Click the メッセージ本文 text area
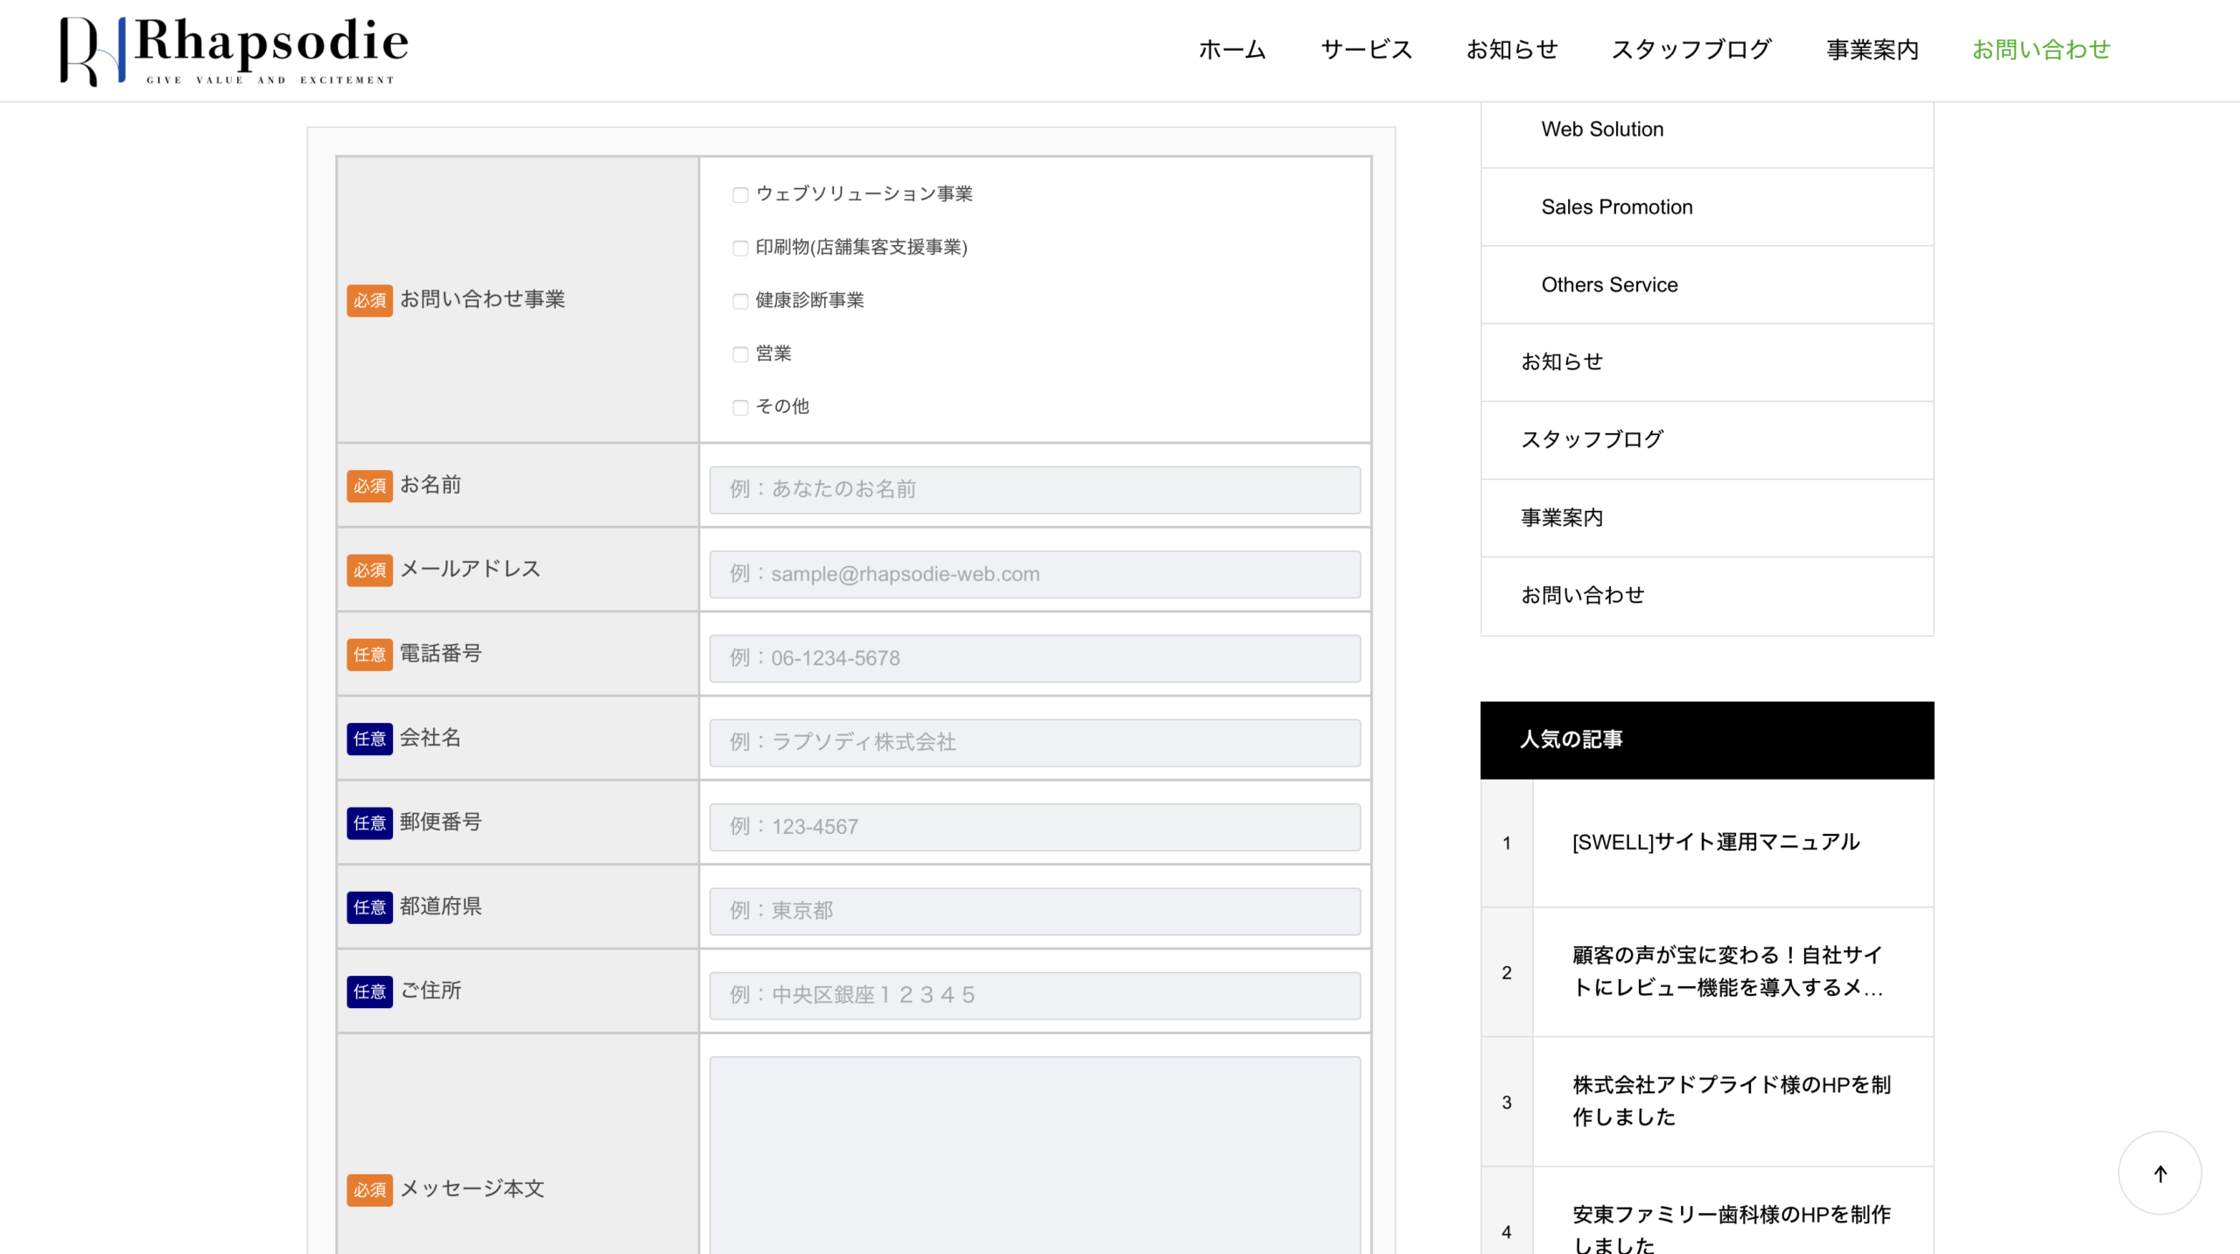Screen dimensions: 2240x1254 [1034, 1155]
